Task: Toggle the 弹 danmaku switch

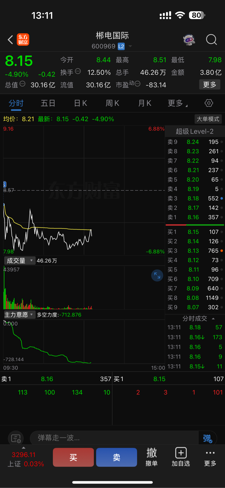Action: [207, 438]
